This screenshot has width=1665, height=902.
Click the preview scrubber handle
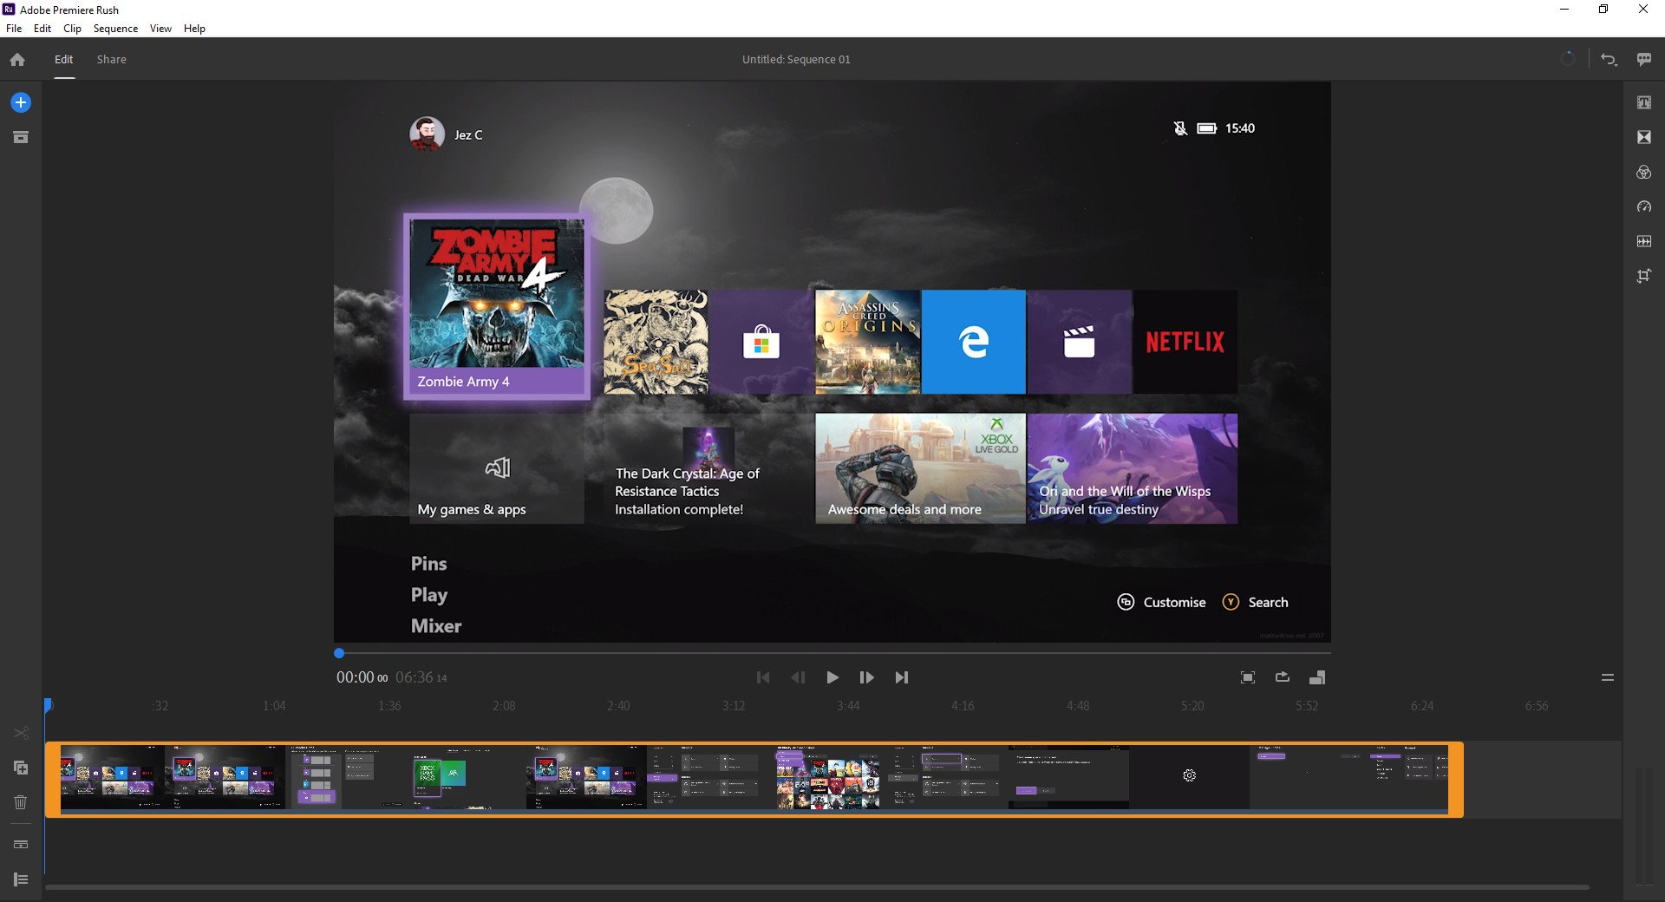coord(339,653)
